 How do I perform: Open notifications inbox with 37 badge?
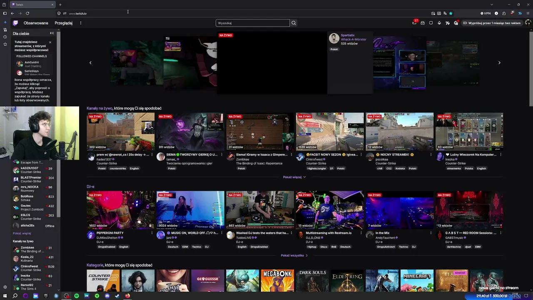414,23
